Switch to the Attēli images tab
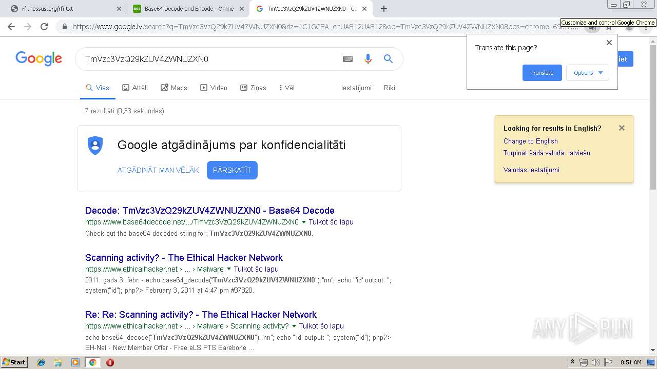 135,88
